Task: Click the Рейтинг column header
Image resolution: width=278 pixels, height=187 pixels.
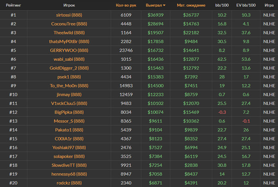Action: 14,5
